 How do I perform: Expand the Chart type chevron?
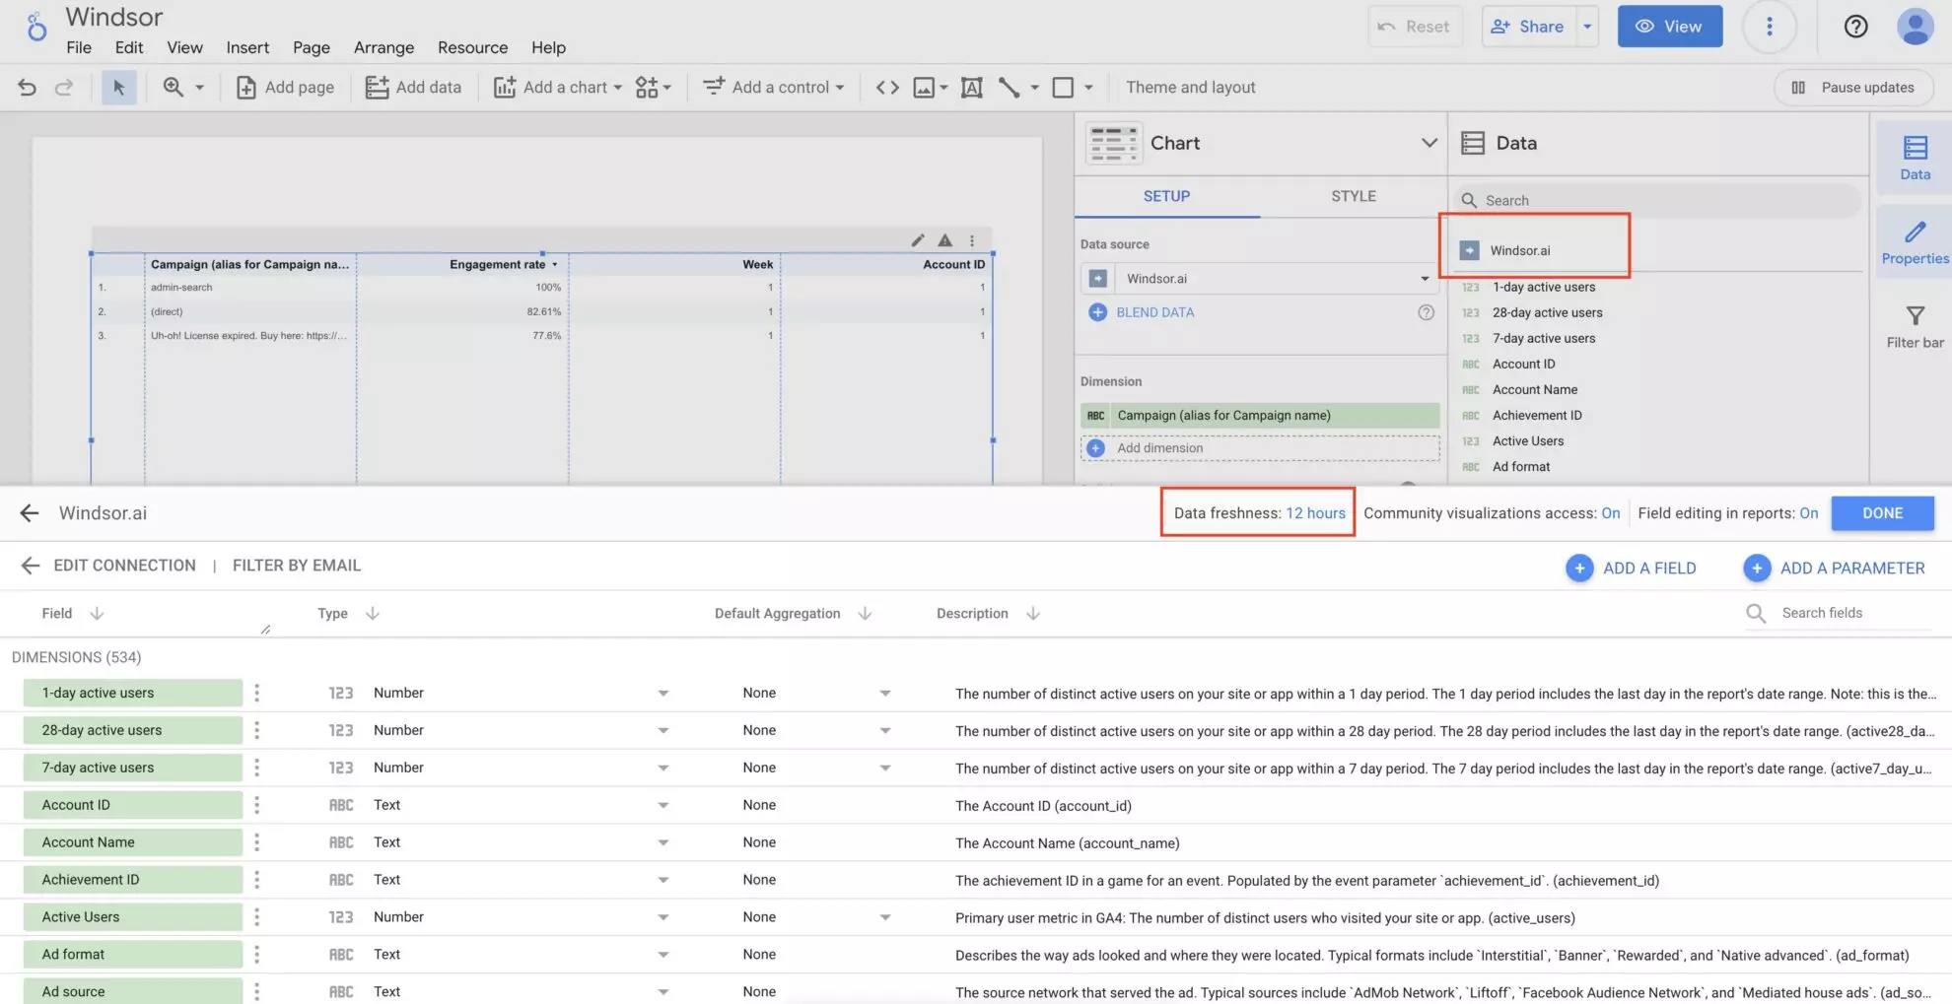(1429, 143)
